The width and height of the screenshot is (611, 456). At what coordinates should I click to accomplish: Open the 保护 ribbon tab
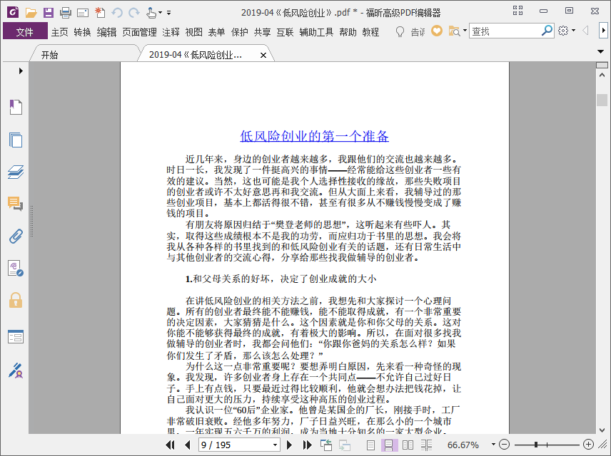(x=239, y=32)
